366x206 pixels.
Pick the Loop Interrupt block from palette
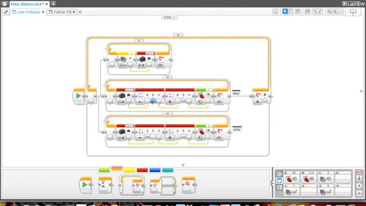189,185
